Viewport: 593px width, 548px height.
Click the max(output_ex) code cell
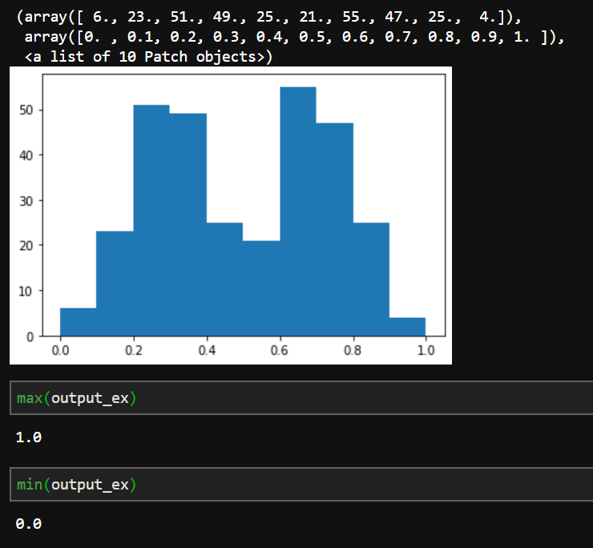(301, 398)
